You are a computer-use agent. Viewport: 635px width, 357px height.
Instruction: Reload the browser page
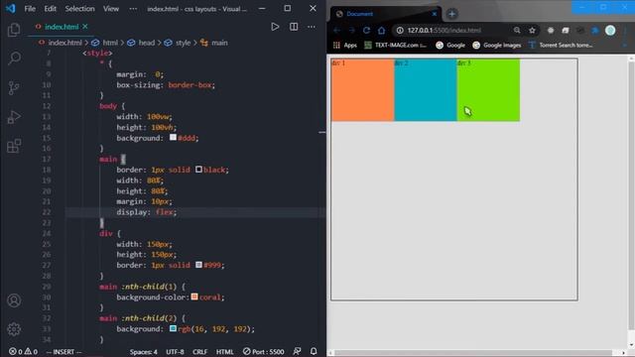click(366, 31)
